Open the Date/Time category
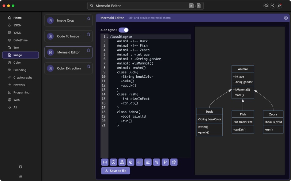This screenshot has width=291, height=181. click(x=21, y=40)
